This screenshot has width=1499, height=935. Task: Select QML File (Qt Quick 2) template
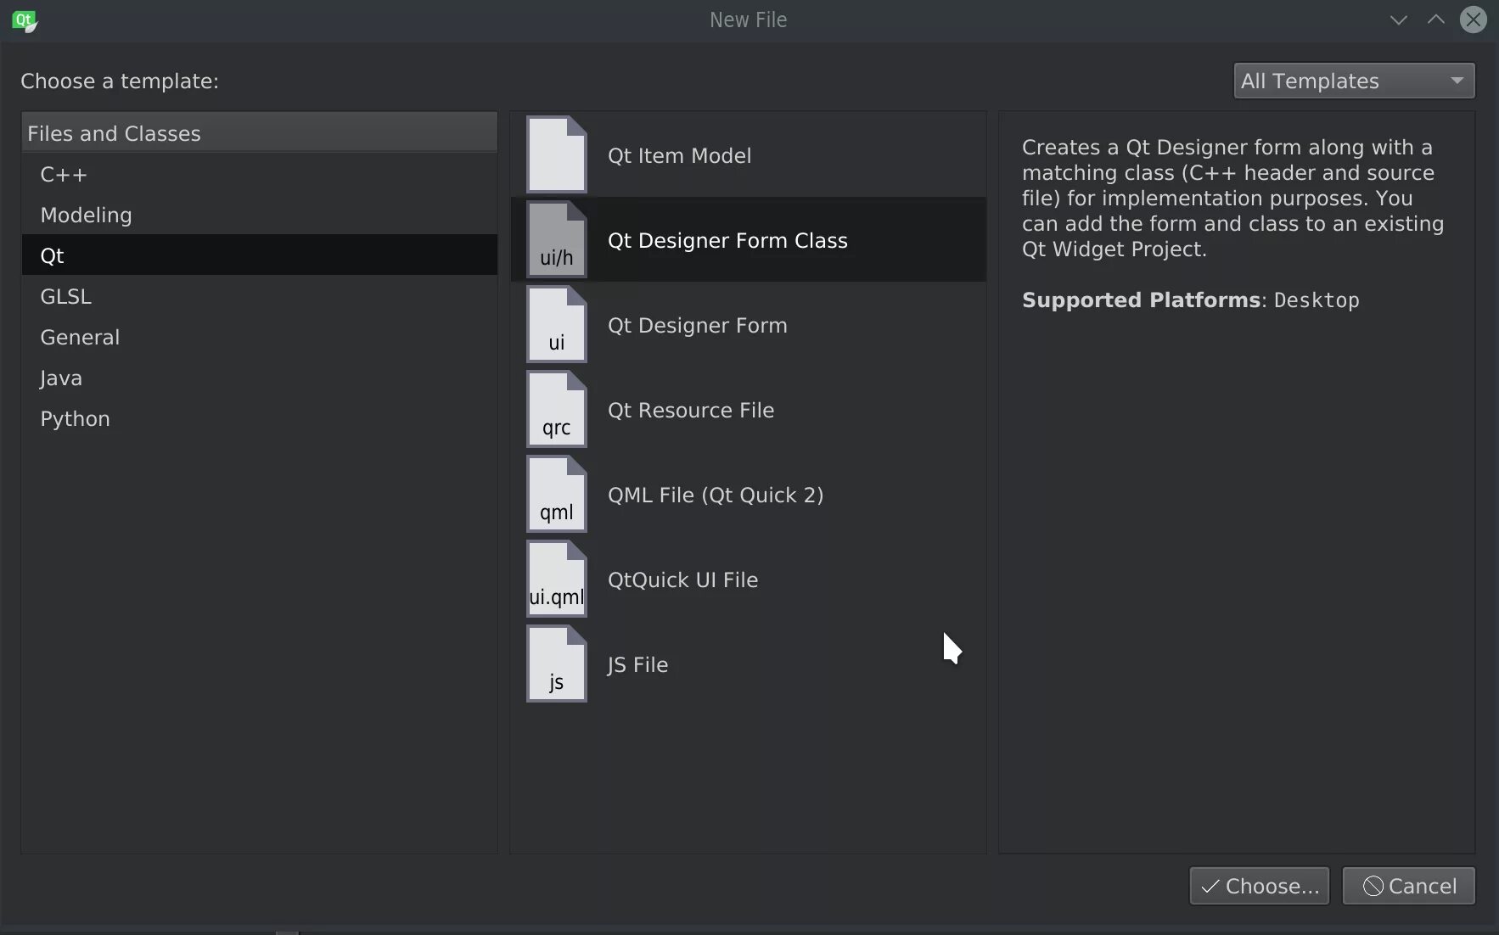(x=715, y=495)
